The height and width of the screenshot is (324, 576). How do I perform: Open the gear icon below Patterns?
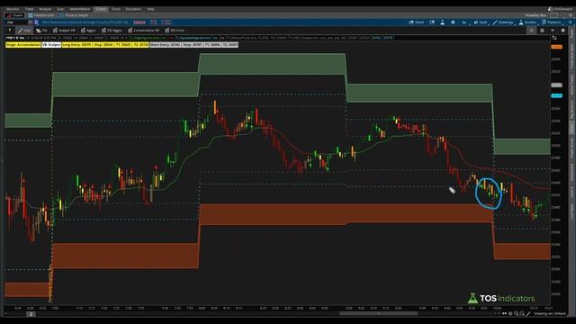(563, 31)
